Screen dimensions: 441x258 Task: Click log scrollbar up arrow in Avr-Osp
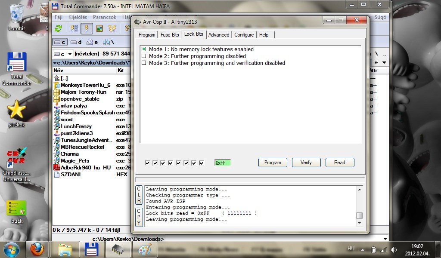360,190
